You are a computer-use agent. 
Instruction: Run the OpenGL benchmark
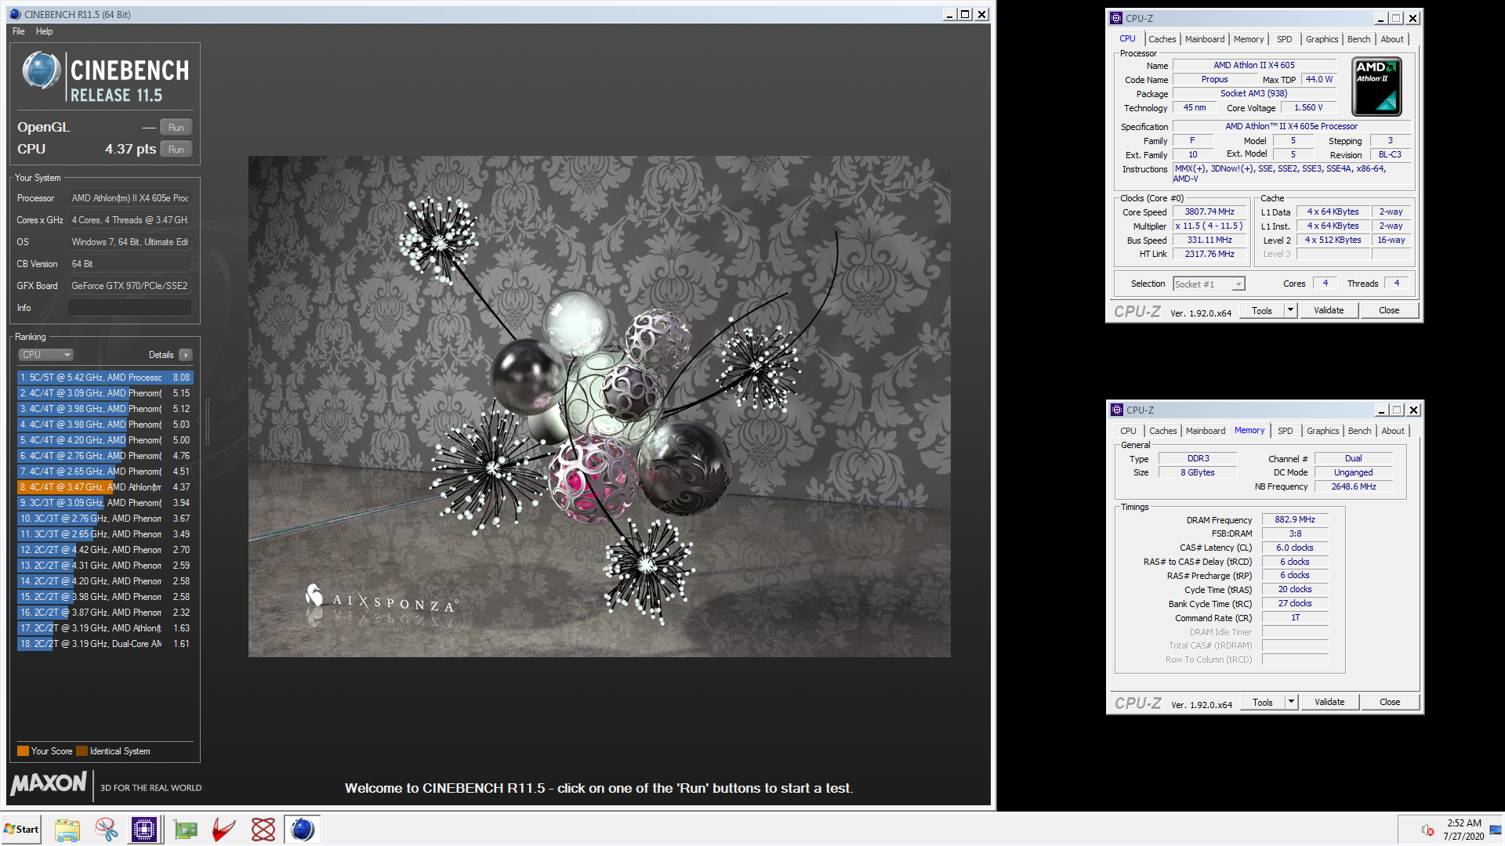point(176,128)
